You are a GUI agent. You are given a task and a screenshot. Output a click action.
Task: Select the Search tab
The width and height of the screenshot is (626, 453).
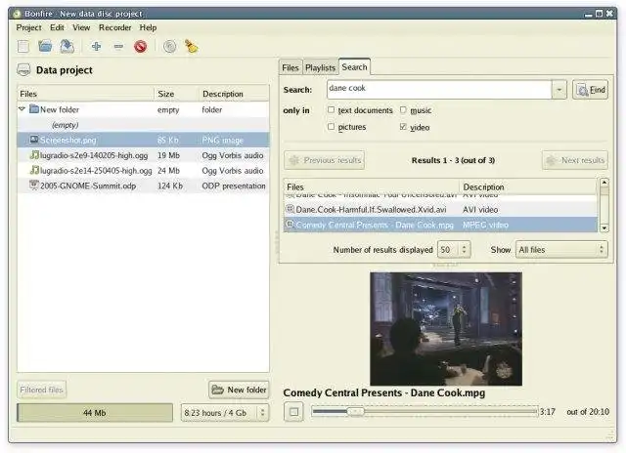pyautogui.click(x=354, y=67)
